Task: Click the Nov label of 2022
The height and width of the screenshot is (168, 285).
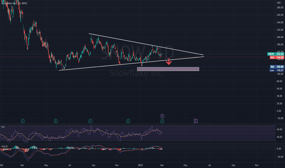Action: pyautogui.click(x=117, y=165)
